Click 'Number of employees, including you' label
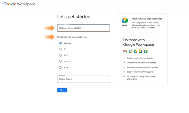Viewport: 189px width, 113px height. click(72, 37)
